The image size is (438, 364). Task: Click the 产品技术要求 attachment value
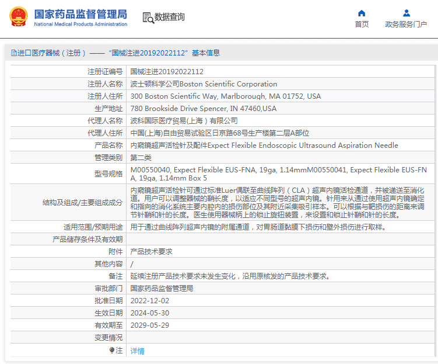click(x=152, y=251)
